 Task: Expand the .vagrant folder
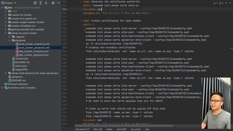[x=9, y=37]
